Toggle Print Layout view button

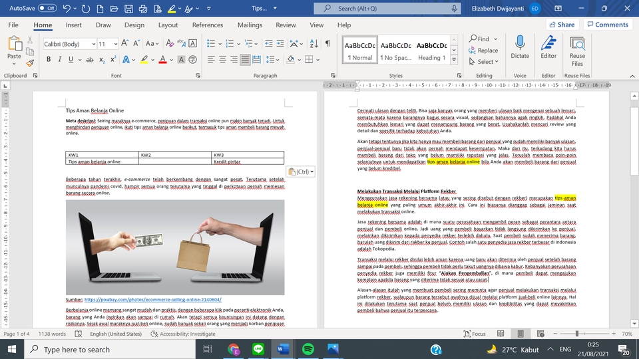coord(521,334)
